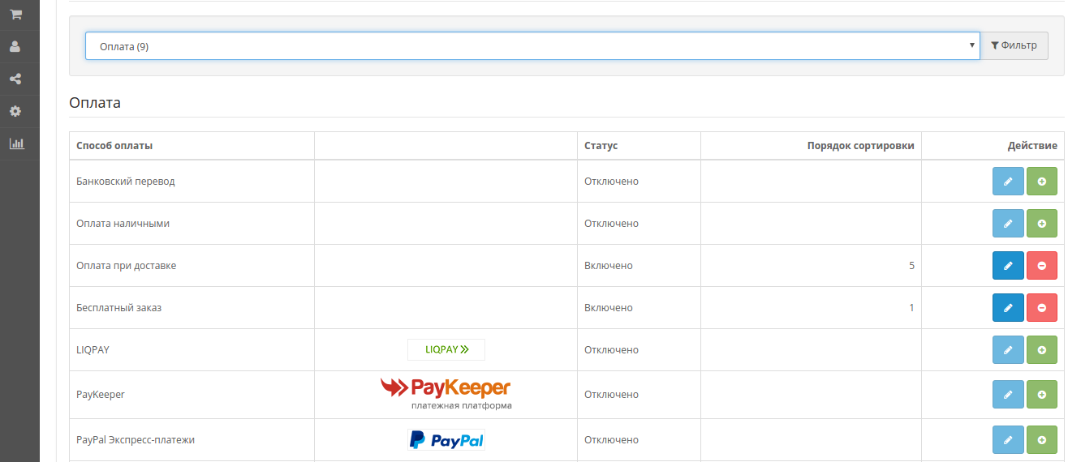Open the share marketing sidebar icon

15,79
